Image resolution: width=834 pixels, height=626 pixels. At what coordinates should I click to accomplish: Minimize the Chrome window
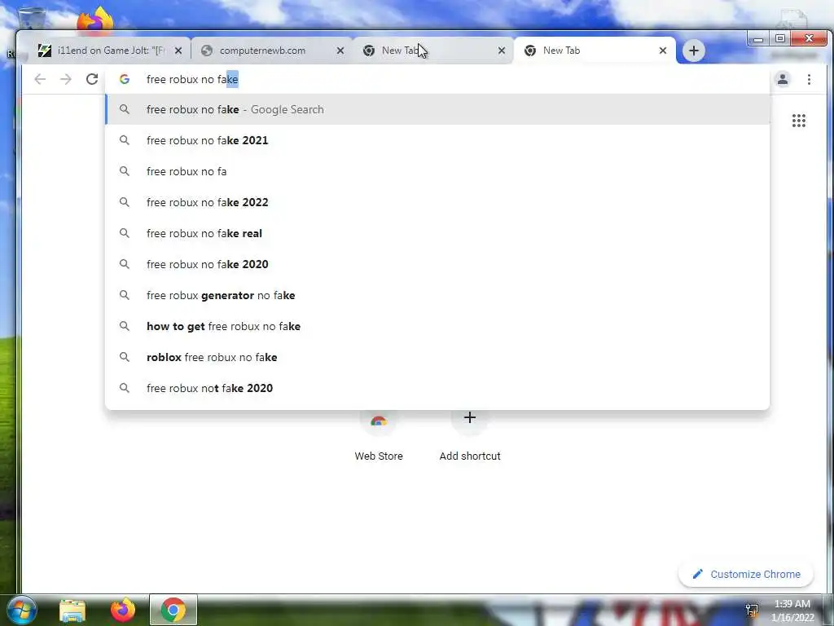758,39
